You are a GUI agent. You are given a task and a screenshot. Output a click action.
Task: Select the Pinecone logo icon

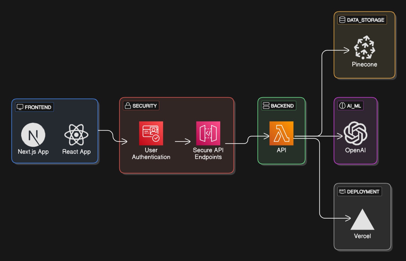coord(364,48)
